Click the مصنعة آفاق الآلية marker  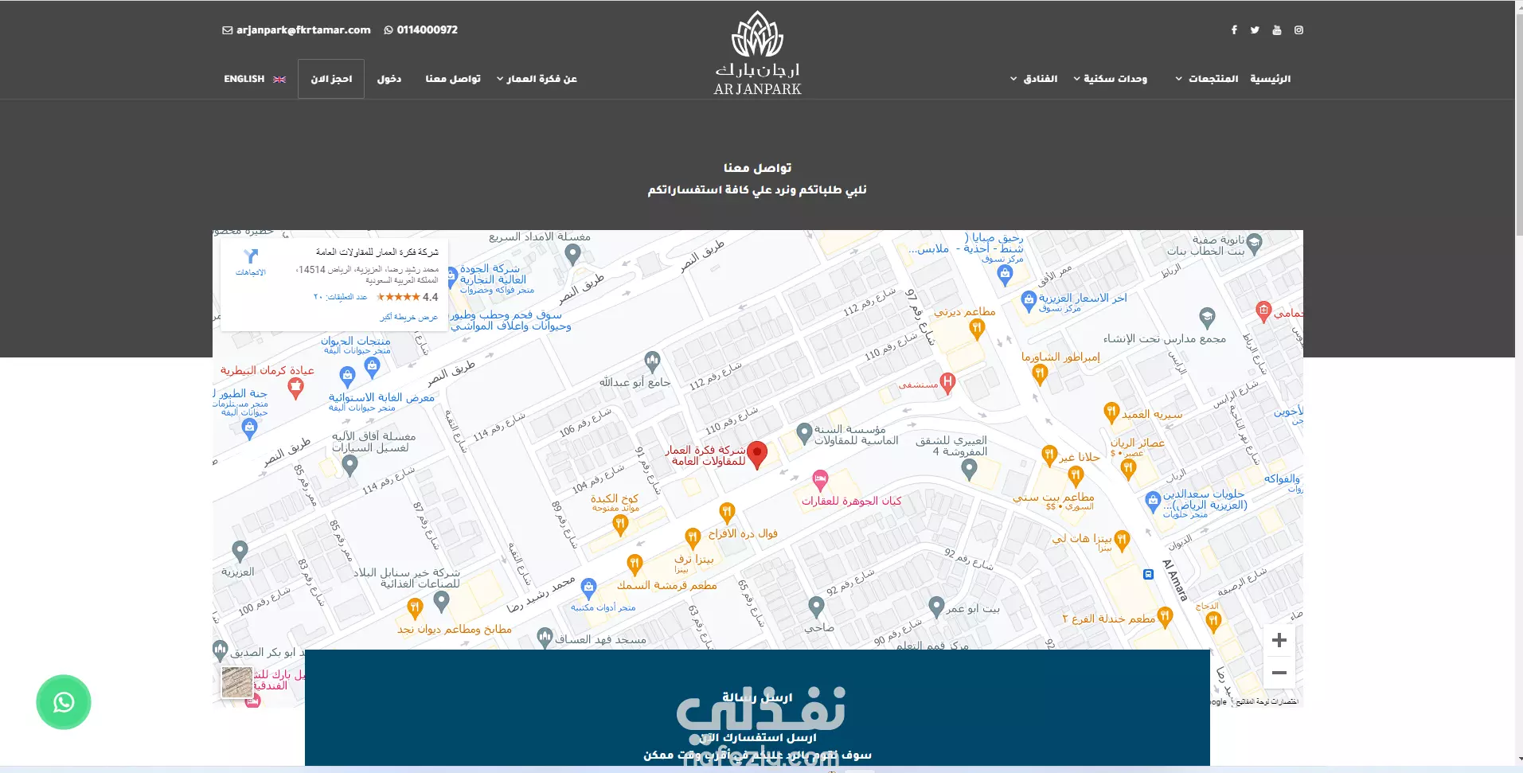(x=350, y=466)
